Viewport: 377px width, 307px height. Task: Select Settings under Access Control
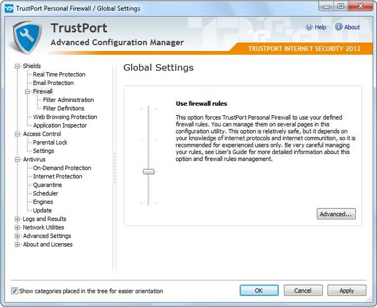[x=43, y=151]
